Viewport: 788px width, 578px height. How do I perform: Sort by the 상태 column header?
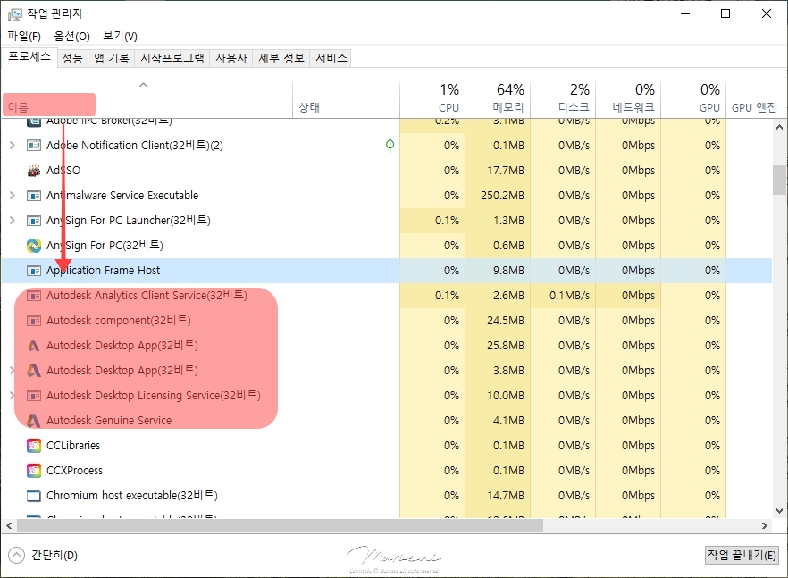click(x=347, y=99)
